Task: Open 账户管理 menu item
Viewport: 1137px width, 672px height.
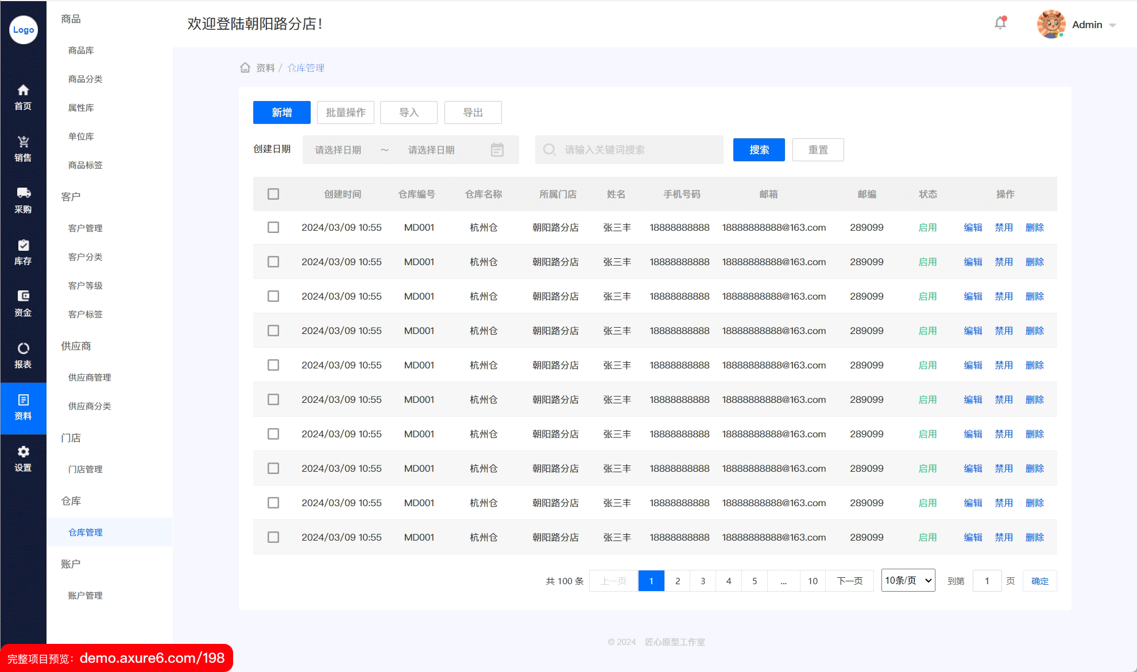Action: [86, 596]
